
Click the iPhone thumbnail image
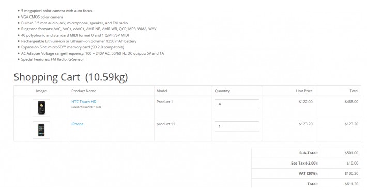[41, 130]
